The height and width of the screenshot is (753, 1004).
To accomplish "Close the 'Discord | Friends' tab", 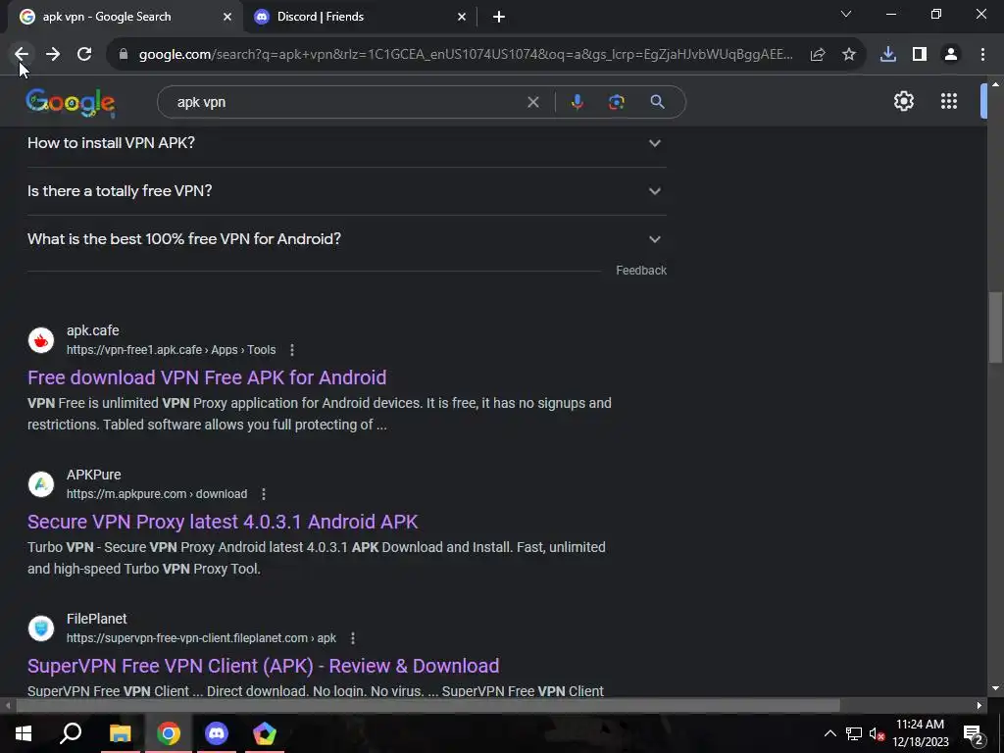I will (x=462, y=17).
